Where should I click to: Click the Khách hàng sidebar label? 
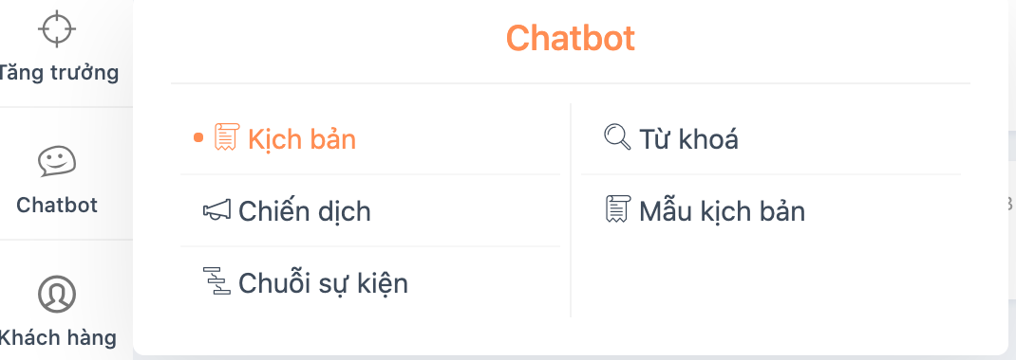(x=57, y=337)
